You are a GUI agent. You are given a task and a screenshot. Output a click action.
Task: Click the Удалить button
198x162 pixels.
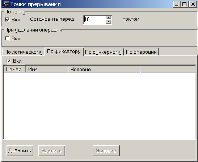[x=52, y=151]
